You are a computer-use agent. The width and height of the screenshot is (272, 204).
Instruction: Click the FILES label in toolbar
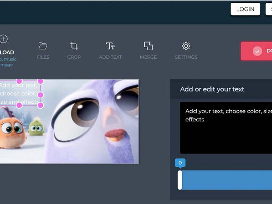point(43,57)
